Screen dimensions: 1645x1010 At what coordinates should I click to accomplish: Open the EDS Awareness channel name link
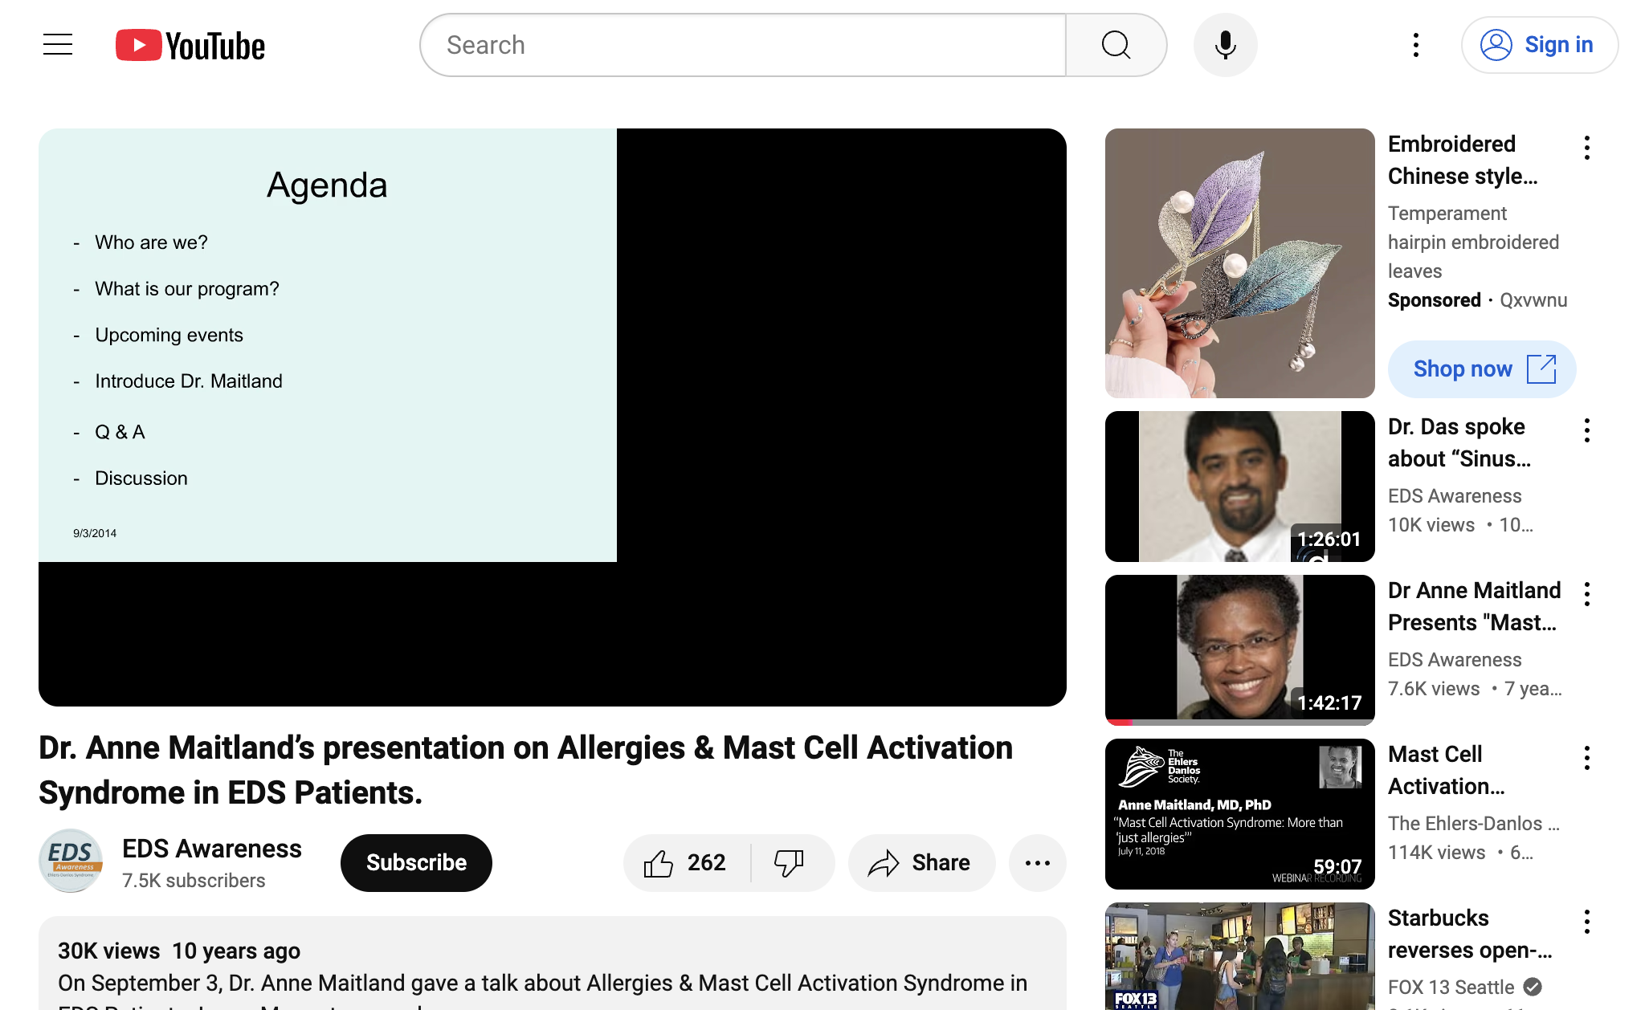click(212, 849)
